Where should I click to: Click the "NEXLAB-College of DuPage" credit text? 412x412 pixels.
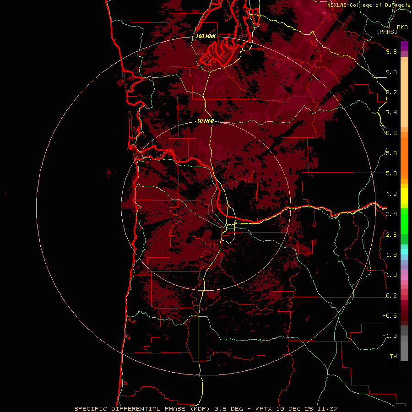click(365, 5)
